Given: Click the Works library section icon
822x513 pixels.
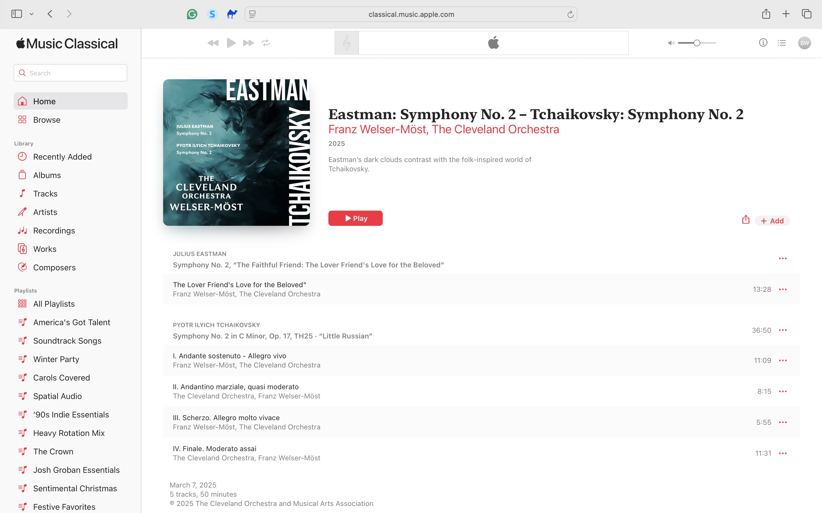Looking at the screenshot, I should [x=22, y=249].
